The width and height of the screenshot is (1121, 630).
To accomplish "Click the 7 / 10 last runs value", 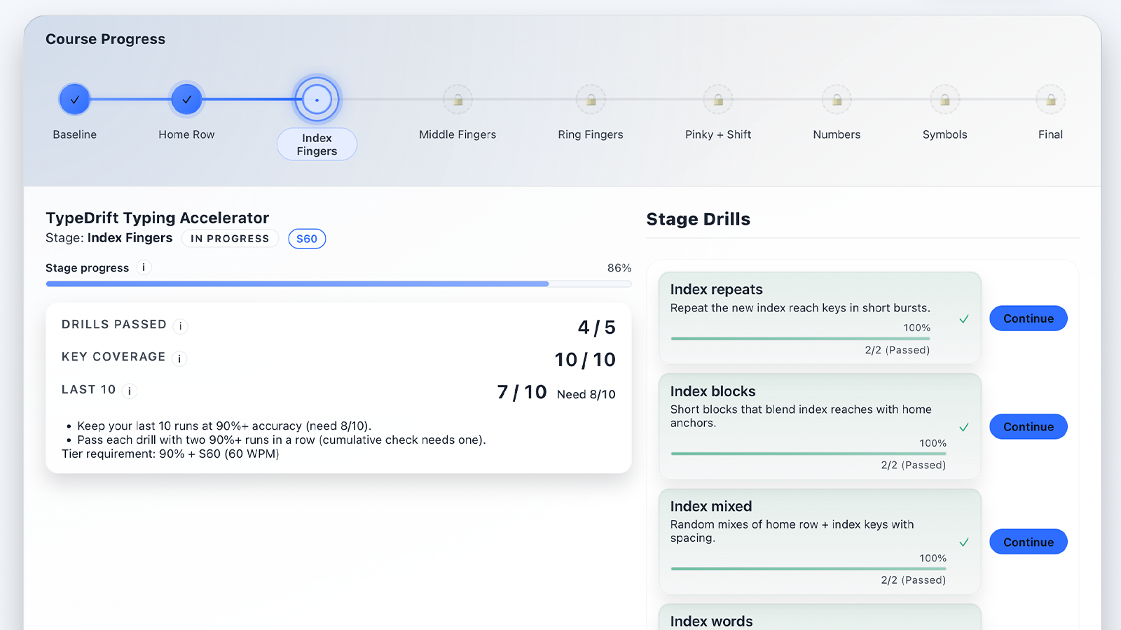I will click(522, 392).
